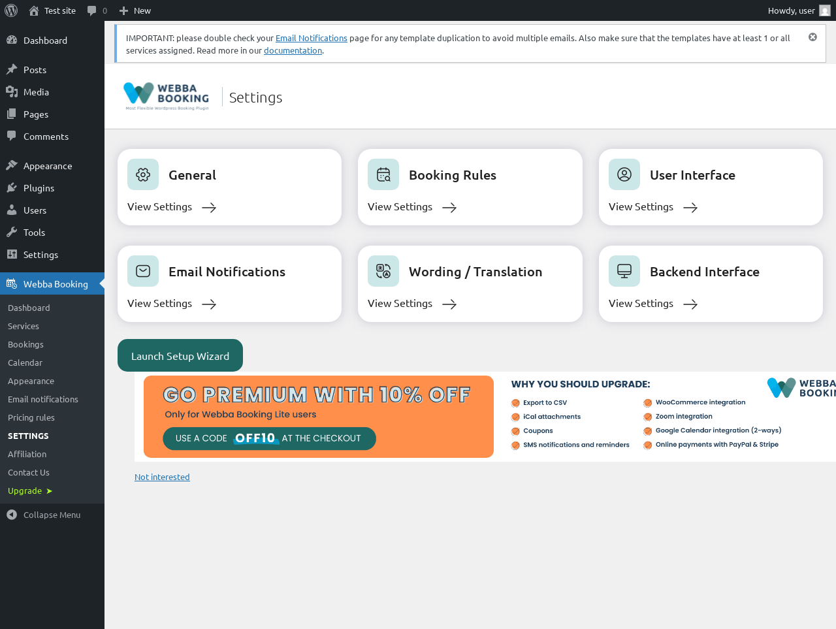Image resolution: width=836 pixels, height=629 pixels.
Task: Click the Go Premium orange banner
Action: point(319,416)
